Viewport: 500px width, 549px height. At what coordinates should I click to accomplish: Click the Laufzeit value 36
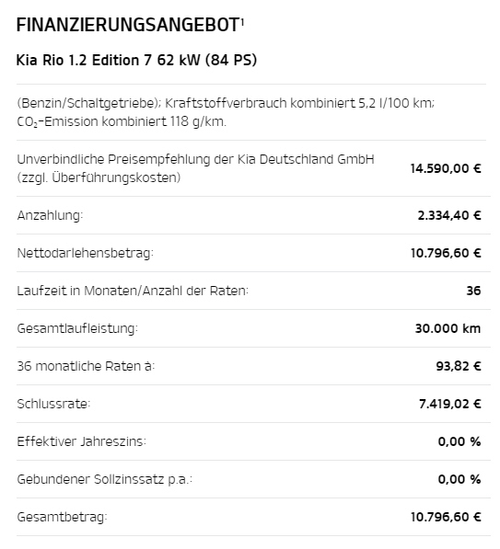[x=473, y=291]
